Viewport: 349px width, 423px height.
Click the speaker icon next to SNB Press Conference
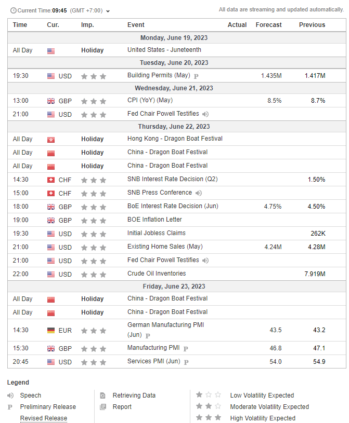pos(198,193)
